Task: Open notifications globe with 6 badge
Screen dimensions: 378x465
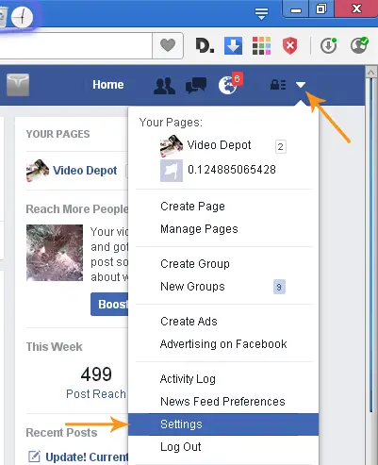Action: click(x=230, y=84)
